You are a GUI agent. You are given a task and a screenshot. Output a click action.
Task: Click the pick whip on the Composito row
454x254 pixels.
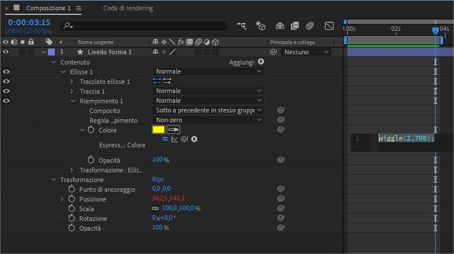281,110
